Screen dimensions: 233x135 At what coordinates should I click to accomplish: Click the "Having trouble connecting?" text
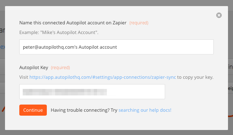tap(80, 110)
